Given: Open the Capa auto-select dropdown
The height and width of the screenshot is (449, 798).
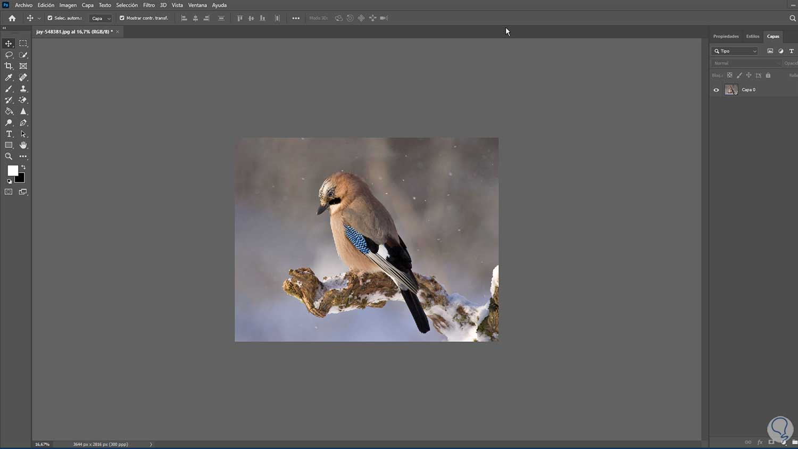Looking at the screenshot, I should (x=101, y=18).
